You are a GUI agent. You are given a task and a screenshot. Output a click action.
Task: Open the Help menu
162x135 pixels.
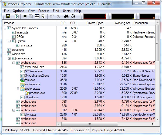pyautogui.click(x=77, y=11)
